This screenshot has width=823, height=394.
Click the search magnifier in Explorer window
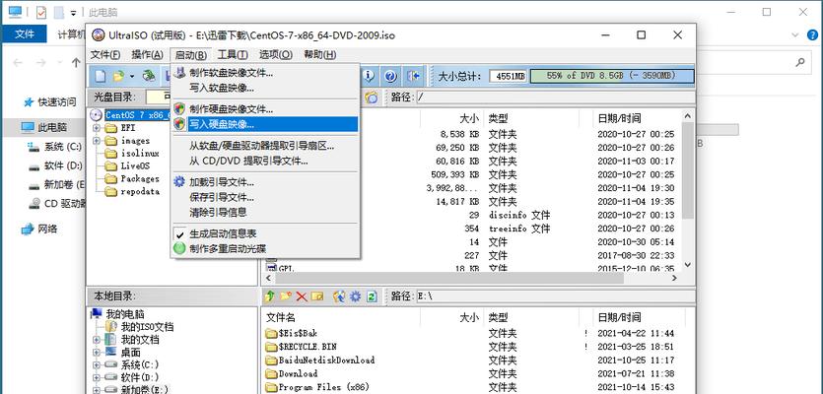coord(800,62)
